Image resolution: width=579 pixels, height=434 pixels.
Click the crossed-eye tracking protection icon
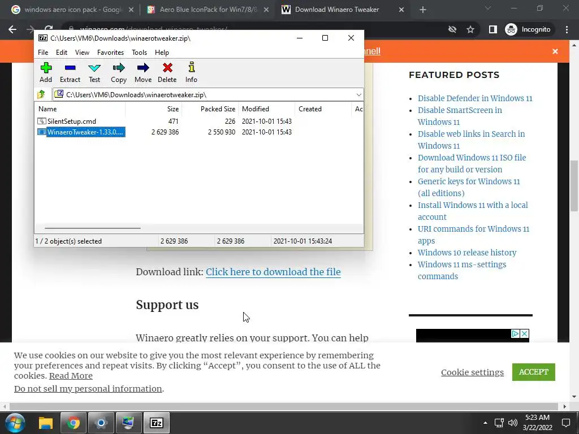(452, 29)
